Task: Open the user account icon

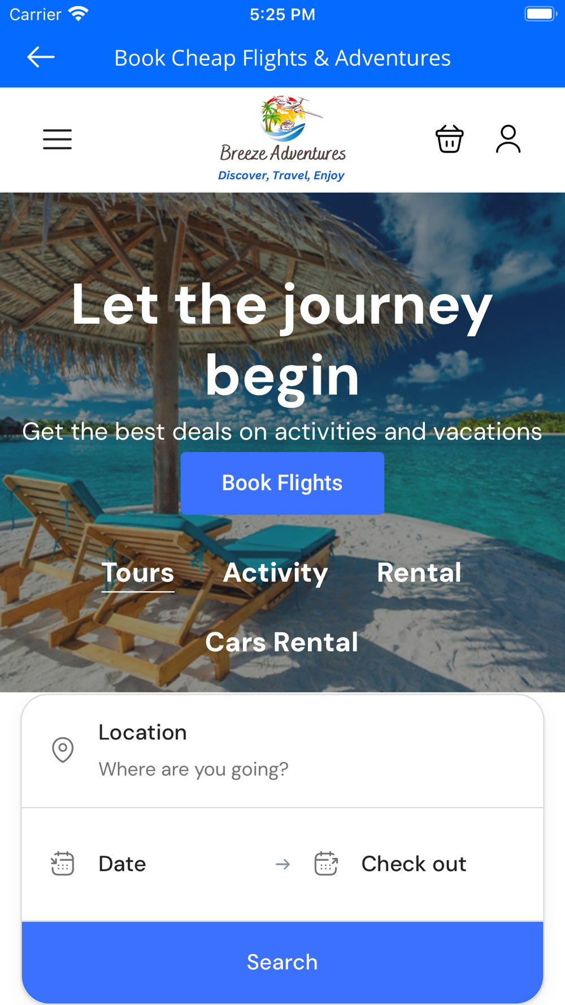Action: [508, 139]
